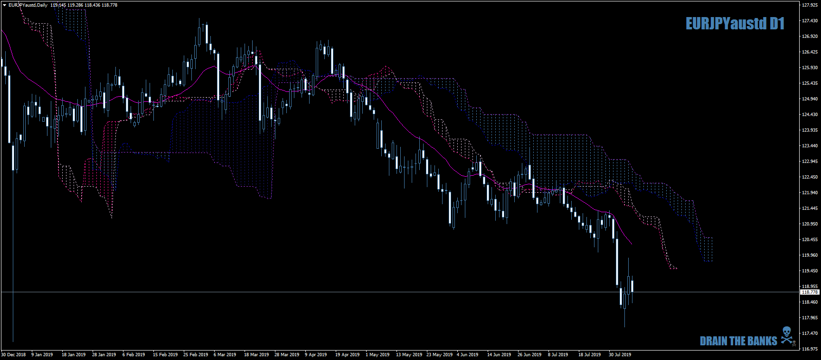
Task: Click the 9 Apr 2019 date label
Action: click(x=316, y=355)
